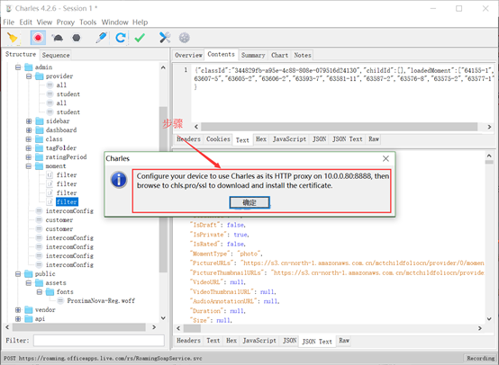Toggle the red Record button
This screenshot has width=499, height=365.
click(38, 38)
